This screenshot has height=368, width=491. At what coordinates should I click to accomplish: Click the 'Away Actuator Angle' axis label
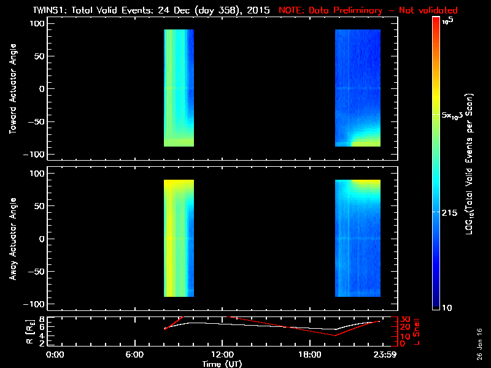(x=13, y=239)
